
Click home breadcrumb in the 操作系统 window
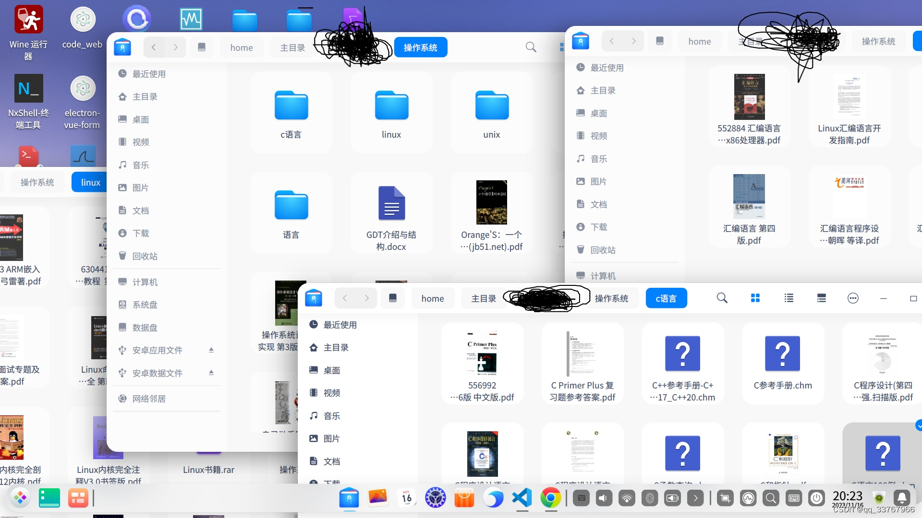(242, 47)
